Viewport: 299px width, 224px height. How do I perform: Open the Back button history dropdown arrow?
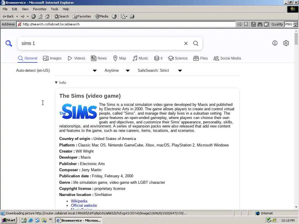coord(17,16)
